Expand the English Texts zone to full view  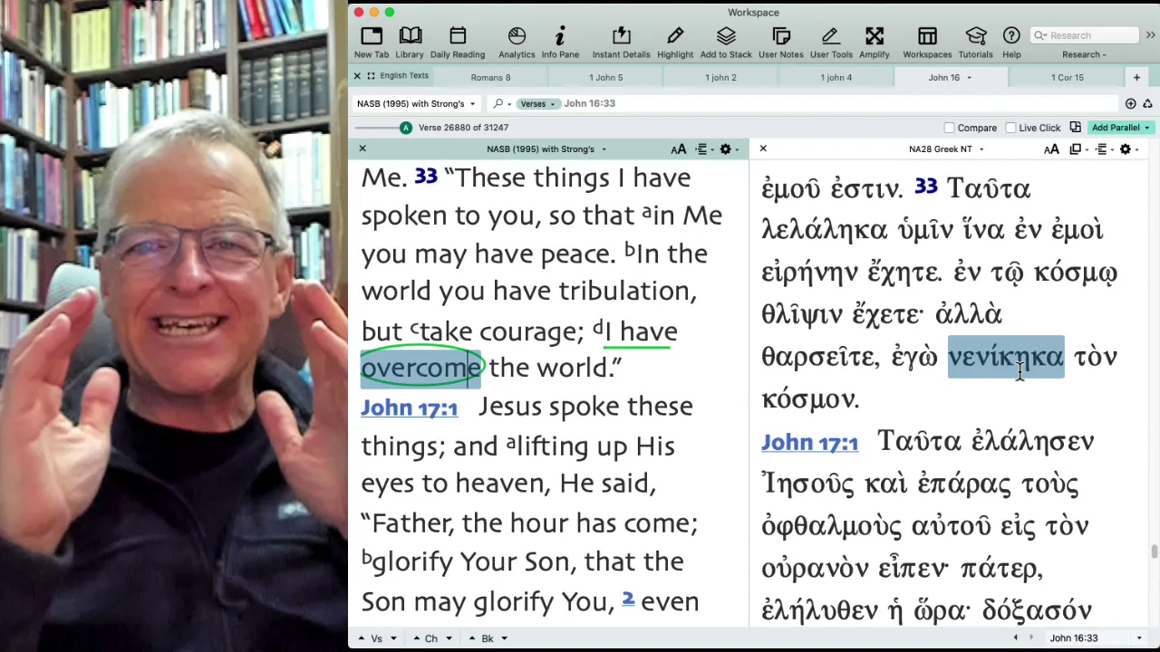coord(371,76)
